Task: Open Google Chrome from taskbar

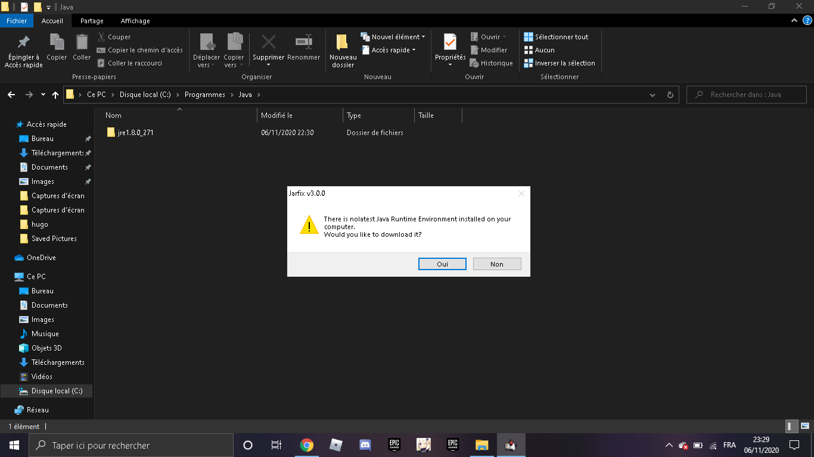Action: (x=307, y=445)
